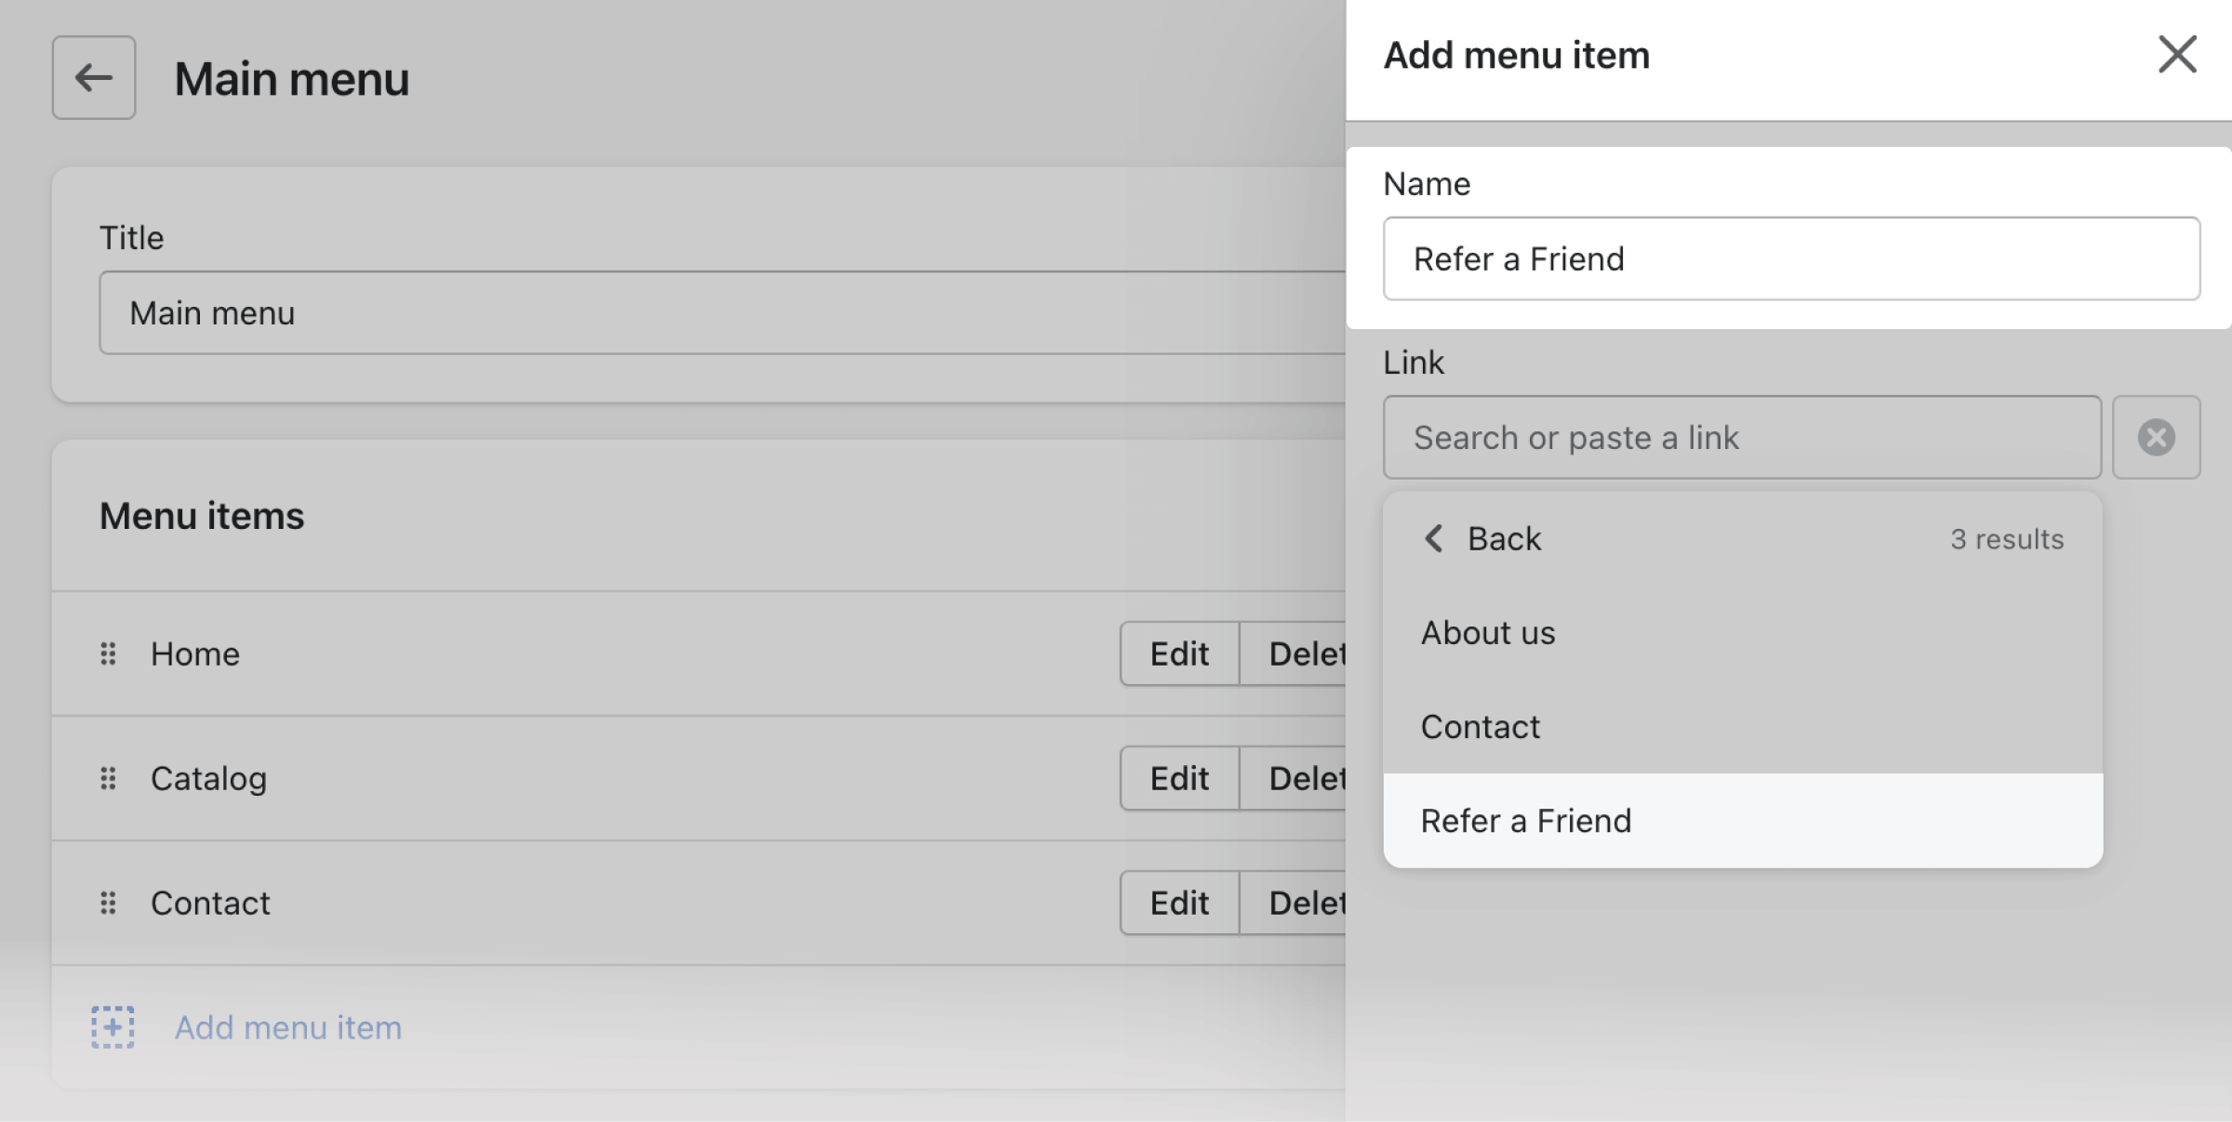
Task: Close the Add menu item panel
Action: tap(2177, 55)
